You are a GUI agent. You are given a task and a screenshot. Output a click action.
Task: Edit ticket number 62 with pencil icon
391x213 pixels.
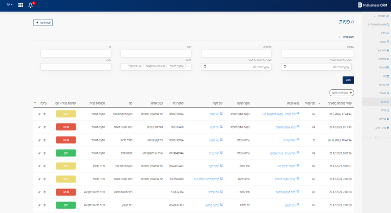39,114
